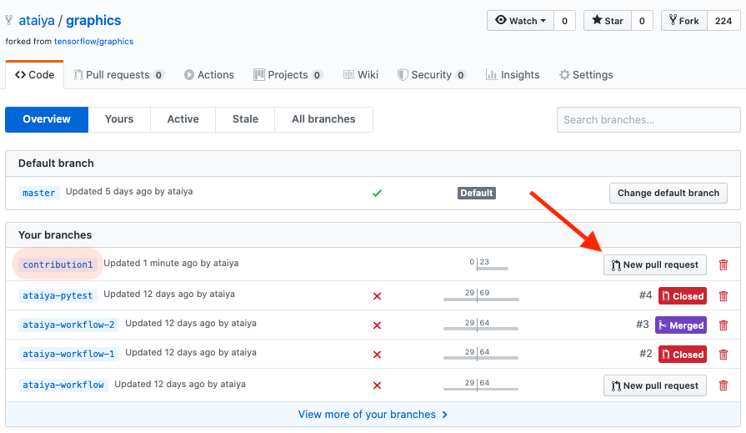Select the All branches filter

click(323, 119)
